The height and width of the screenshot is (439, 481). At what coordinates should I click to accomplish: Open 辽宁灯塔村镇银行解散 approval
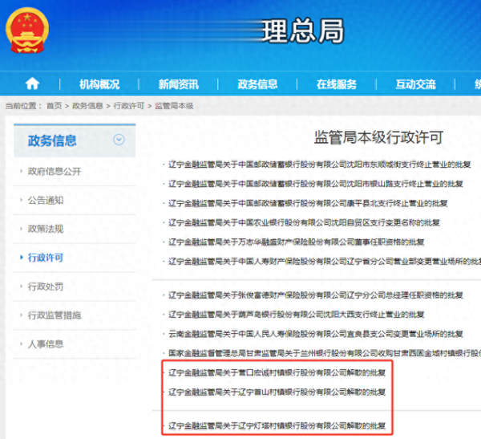pyautogui.click(x=277, y=426)
